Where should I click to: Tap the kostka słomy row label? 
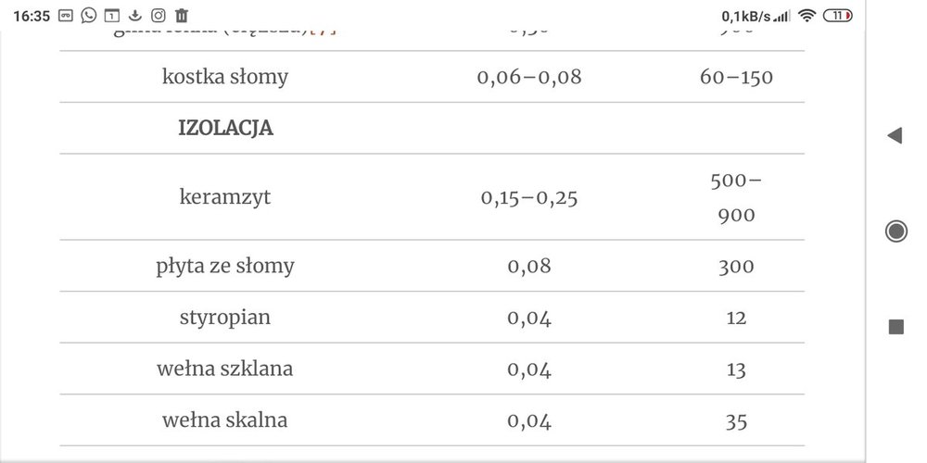point(225,77)
